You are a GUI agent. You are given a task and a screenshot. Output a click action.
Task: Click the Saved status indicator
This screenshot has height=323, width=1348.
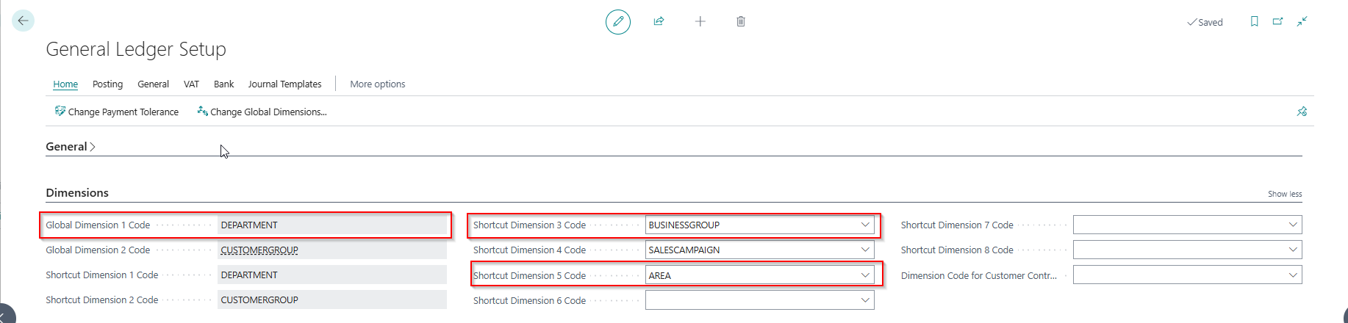[x=1205, y=22]
